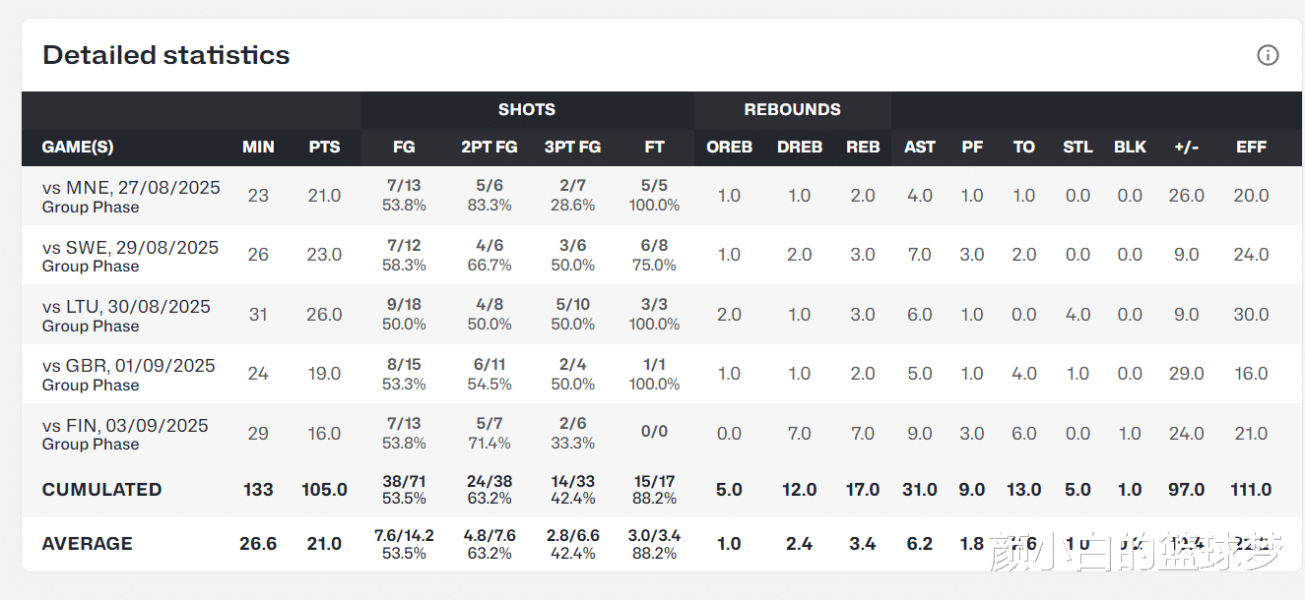The height and width of the screenshot is (600, 1305).
Task: Click the Detailed statistics heading
Action: pos(166,55)
